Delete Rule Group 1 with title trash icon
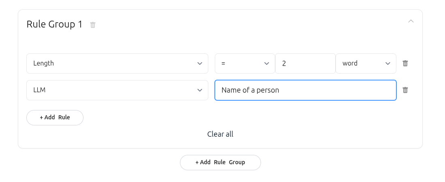 [93, 25]
